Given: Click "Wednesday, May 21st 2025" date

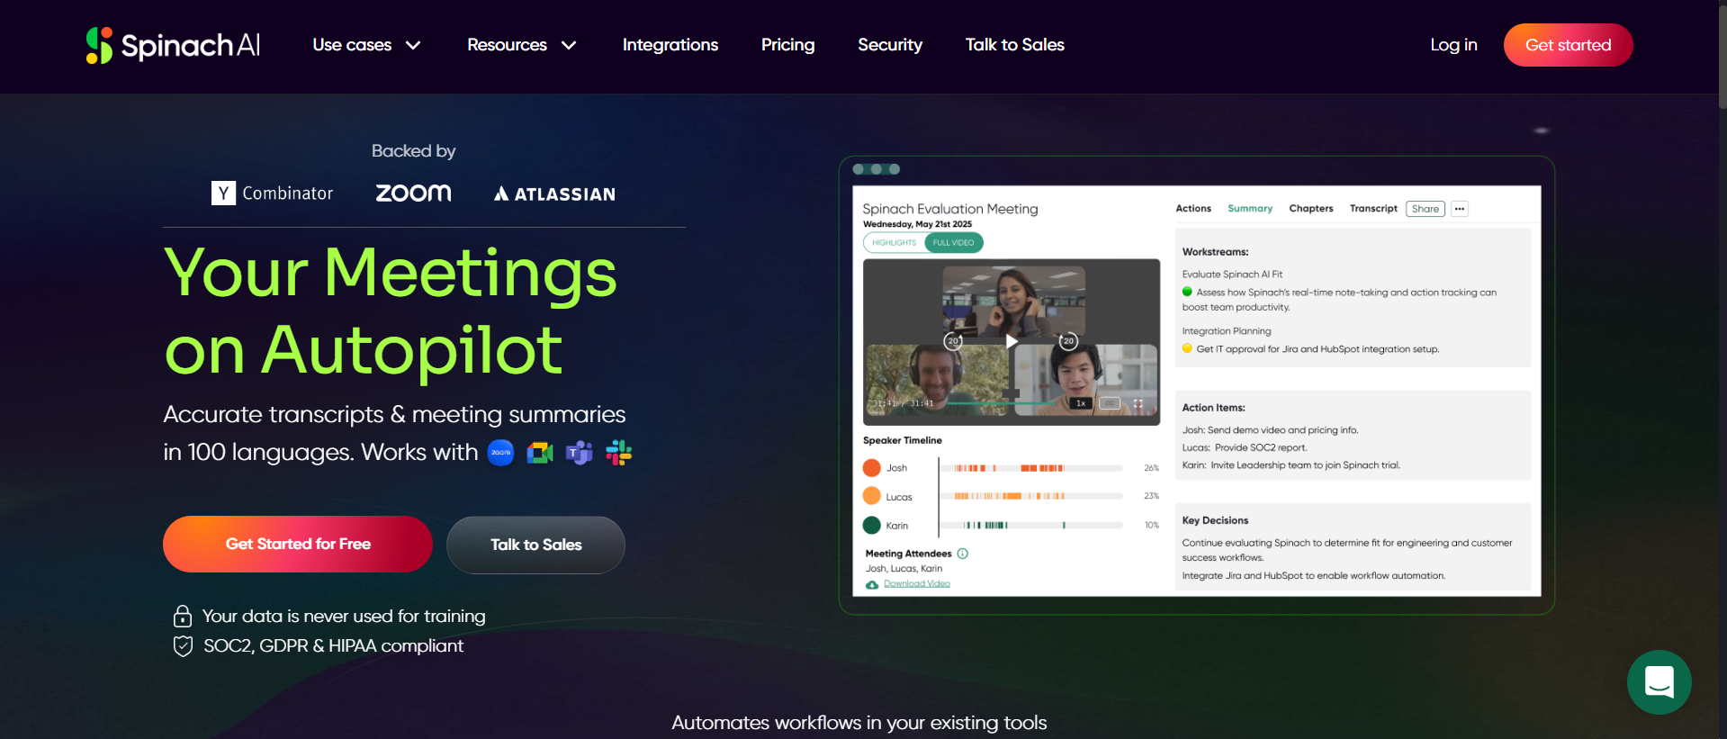Looking at the screenshot, I should click(x=917, y=224).
